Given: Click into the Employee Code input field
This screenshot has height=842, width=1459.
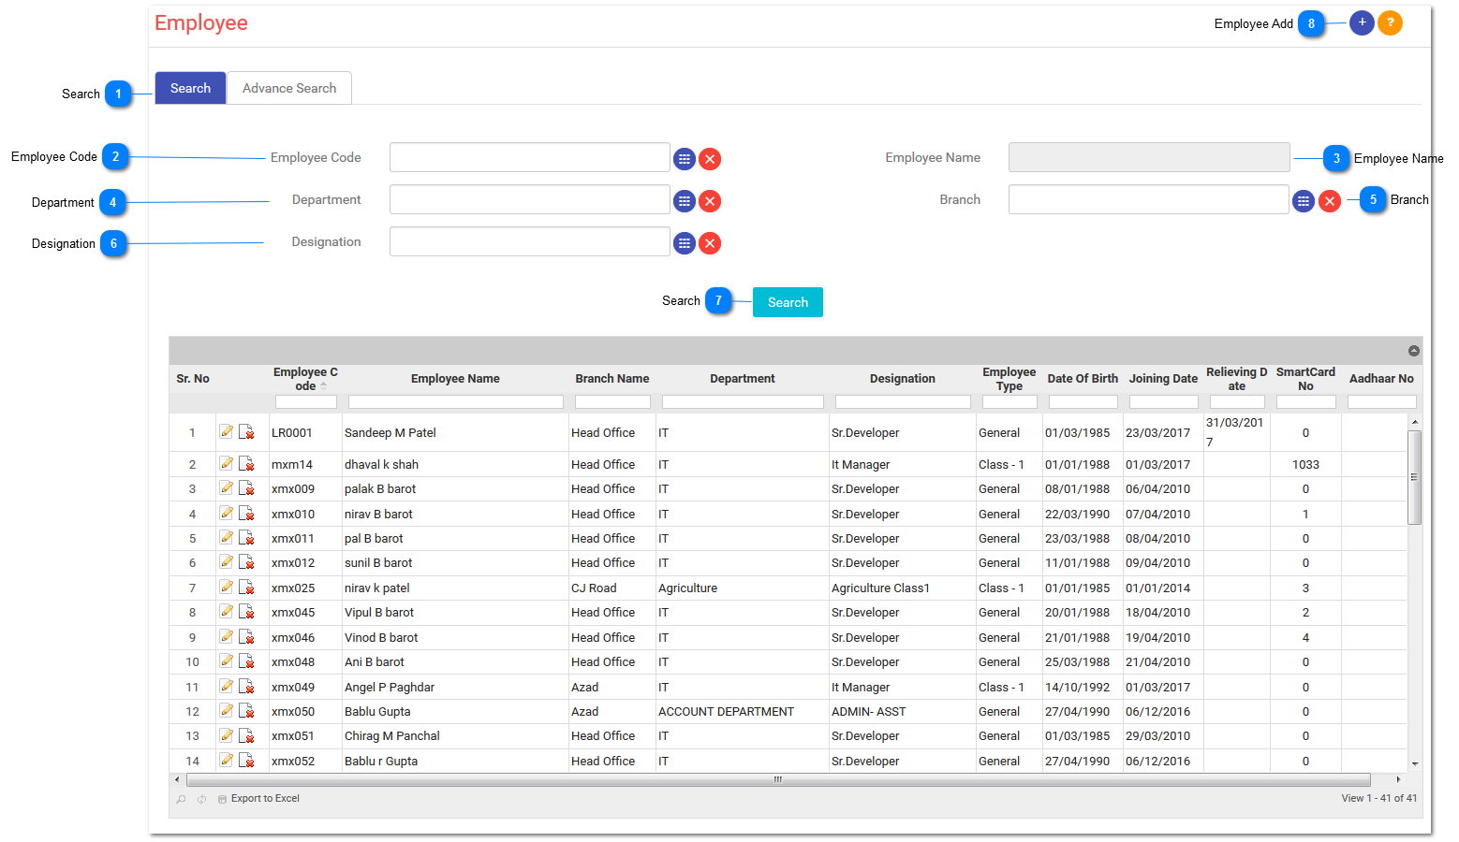Looking at the screenshot, I should pos(530,157).
